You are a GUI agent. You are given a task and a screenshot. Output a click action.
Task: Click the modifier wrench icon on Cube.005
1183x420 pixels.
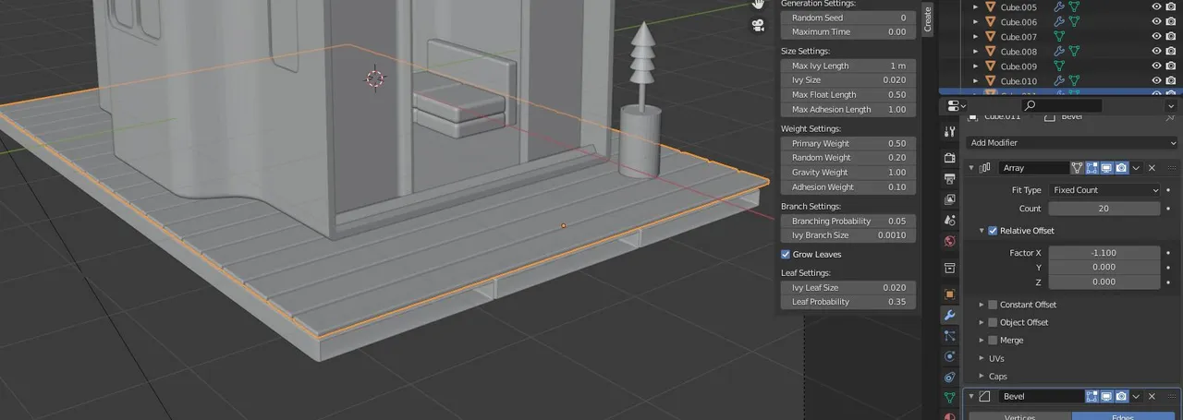(x=1060, y=6)
